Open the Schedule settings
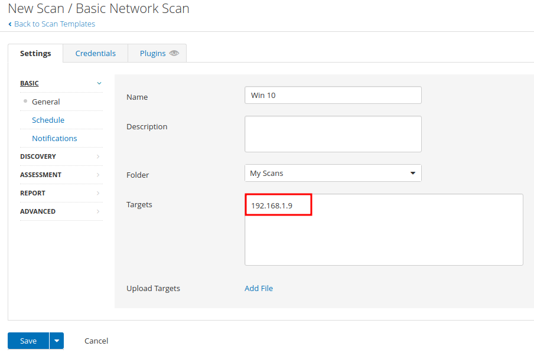Image resolution: width=534 pixels, height=356 pixels. [48, 120]
